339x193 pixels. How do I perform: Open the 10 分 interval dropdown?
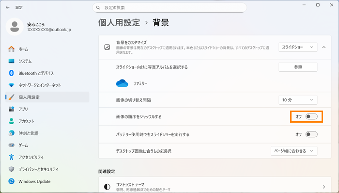(x=298, y=100)
